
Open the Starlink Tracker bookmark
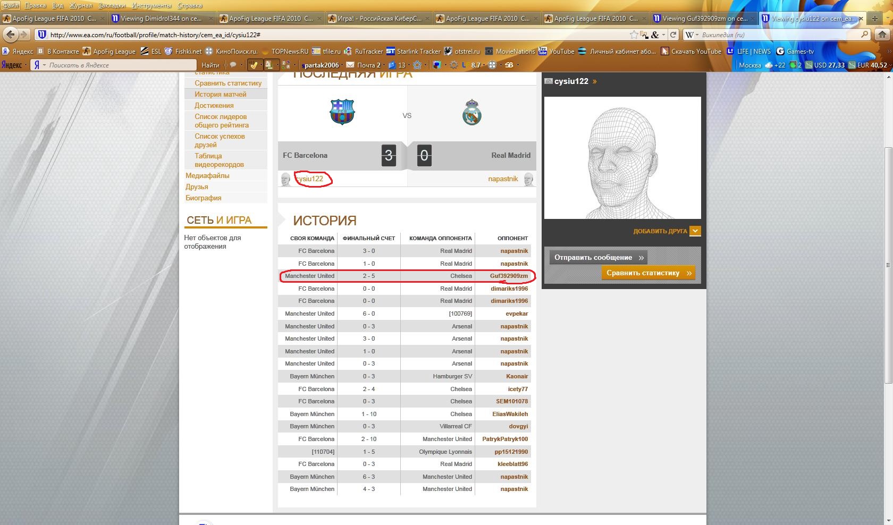tap(413, 52)
